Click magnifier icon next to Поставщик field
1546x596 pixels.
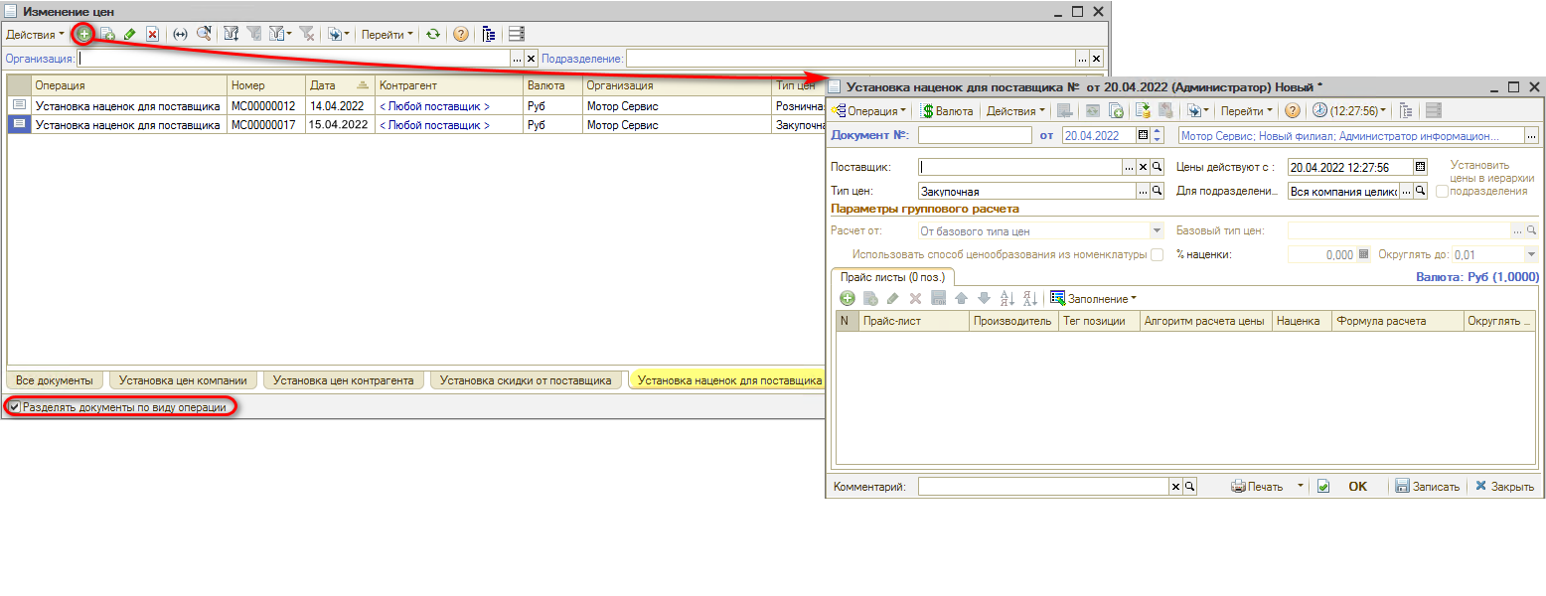1157,167
